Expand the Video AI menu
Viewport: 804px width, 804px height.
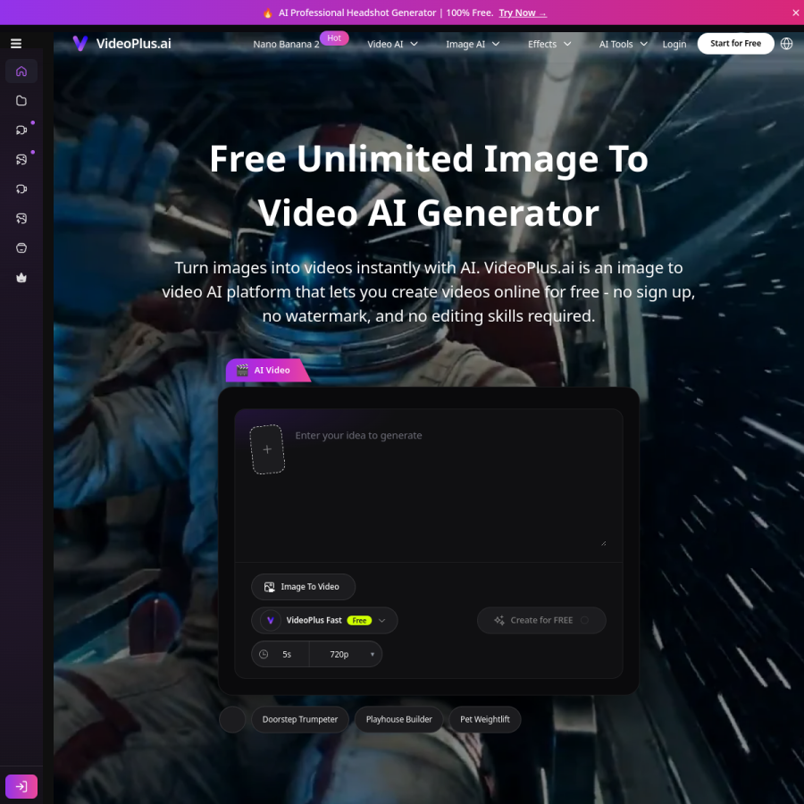tap(392, 44)
